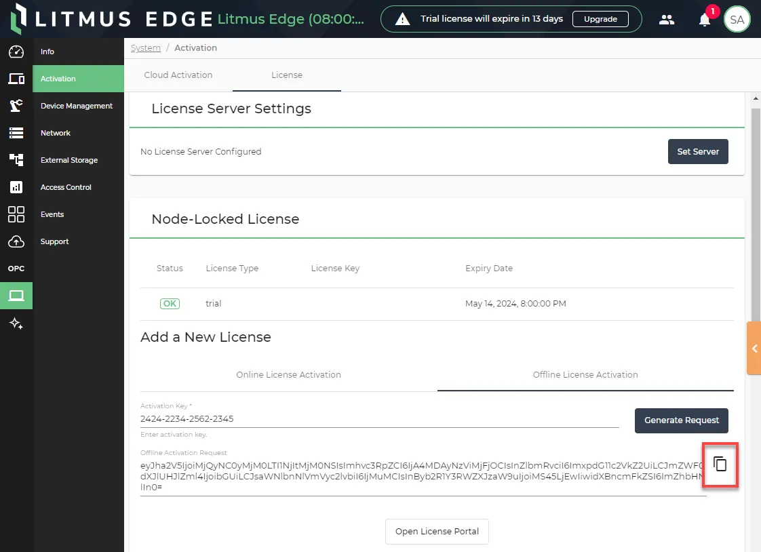Open Info in the System menu
Screen dimensions: 761x552
(x=78, y=52)
